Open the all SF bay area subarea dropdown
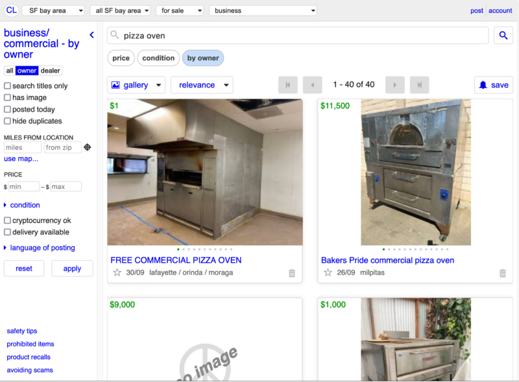This screenshot has width=519, height=382. [120, 10]
